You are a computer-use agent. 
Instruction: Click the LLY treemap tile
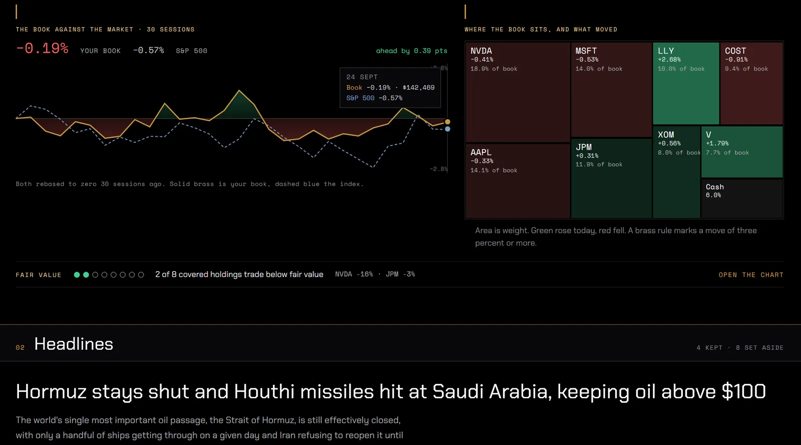[686, 83]
